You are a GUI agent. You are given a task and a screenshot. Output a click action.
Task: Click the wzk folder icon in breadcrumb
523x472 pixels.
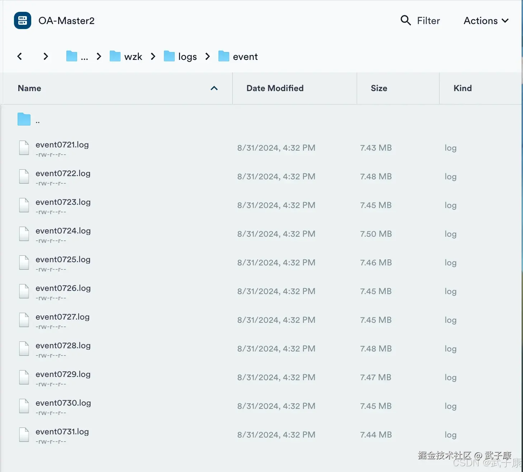115,56
